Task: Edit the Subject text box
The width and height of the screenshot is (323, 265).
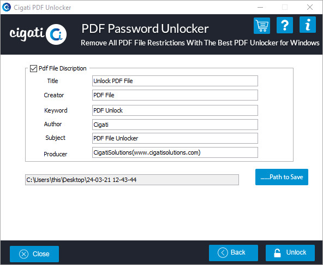Action: 175,138
